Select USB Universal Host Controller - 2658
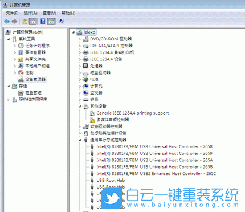Viewport: 245px width, 212px height. tap(154, 146)
